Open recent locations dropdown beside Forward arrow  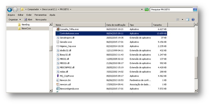[x=19, y=10]
